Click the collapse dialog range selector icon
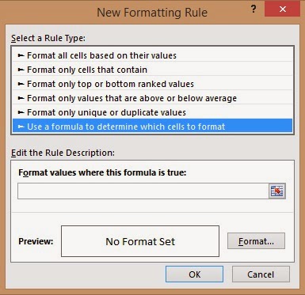 click(x=277, y=191)
